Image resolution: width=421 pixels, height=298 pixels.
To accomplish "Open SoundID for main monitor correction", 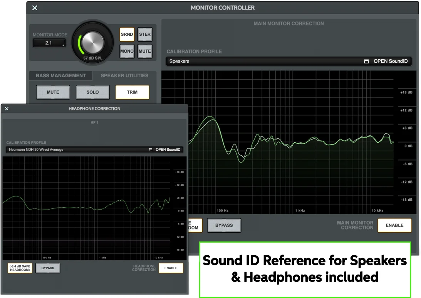I will pos(391,62).
